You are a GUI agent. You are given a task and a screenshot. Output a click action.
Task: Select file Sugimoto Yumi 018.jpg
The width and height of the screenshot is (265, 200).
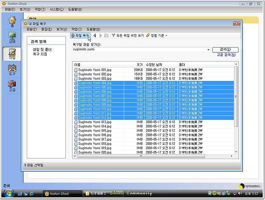95,144
